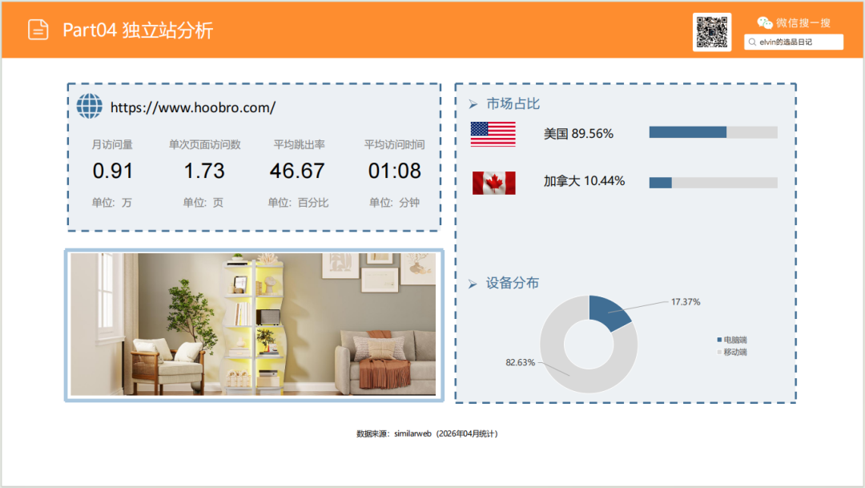Image resolution: width=865 pixels, height=488 pixels.
Task: Click the WeChat logo icon
Action: pos(765,23)
